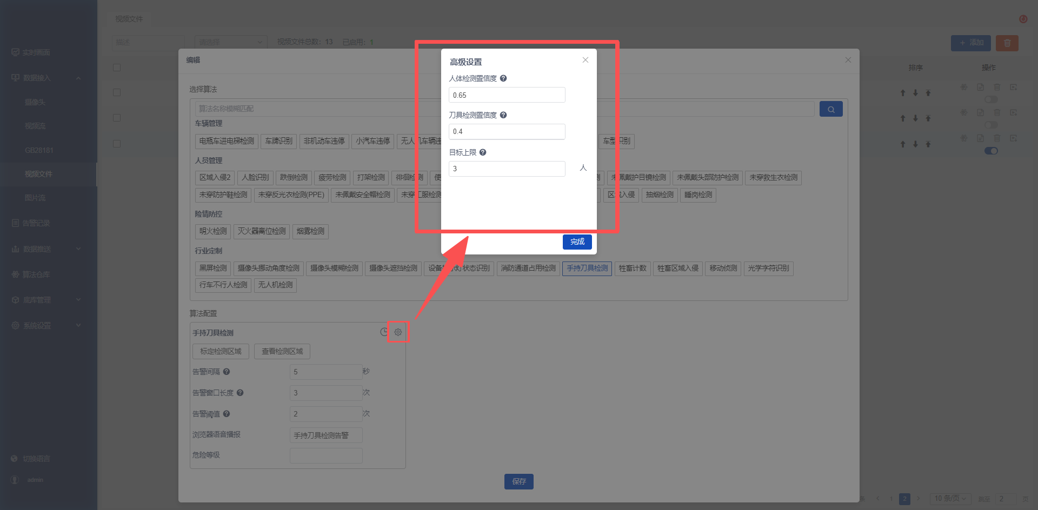Click the 查看检测区域 button
Viewport: 1038px width, 510px height.
(x=282, y=351)
